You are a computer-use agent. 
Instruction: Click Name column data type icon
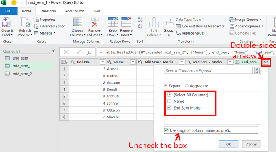109,62
